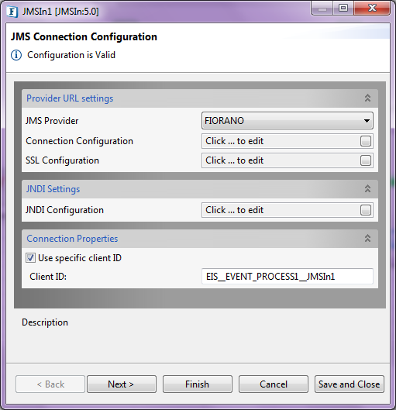Click the Next > button

122,384
